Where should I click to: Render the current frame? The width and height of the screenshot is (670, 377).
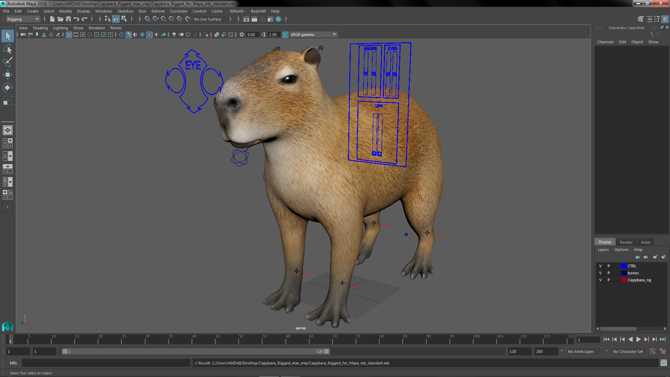tap(254, 19)
